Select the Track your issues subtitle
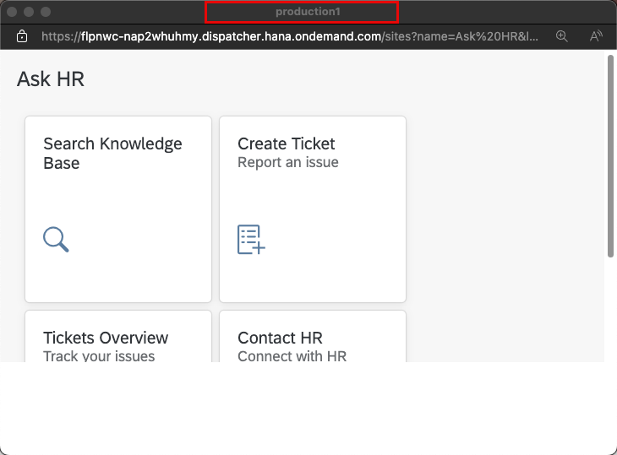 point(99,356)
